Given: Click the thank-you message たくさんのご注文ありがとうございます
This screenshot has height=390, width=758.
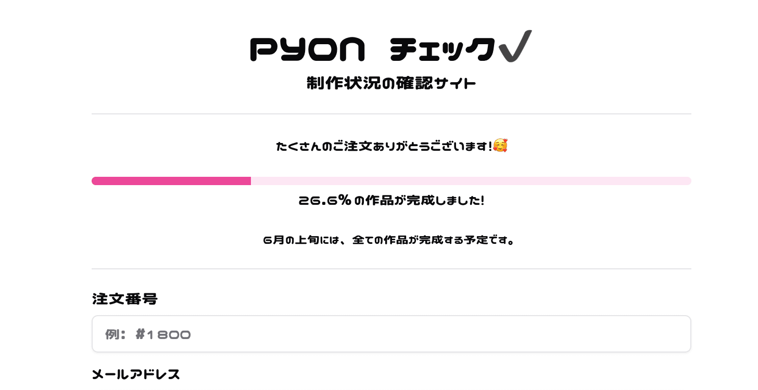Looking at the screenshot, I should (384, 146).
